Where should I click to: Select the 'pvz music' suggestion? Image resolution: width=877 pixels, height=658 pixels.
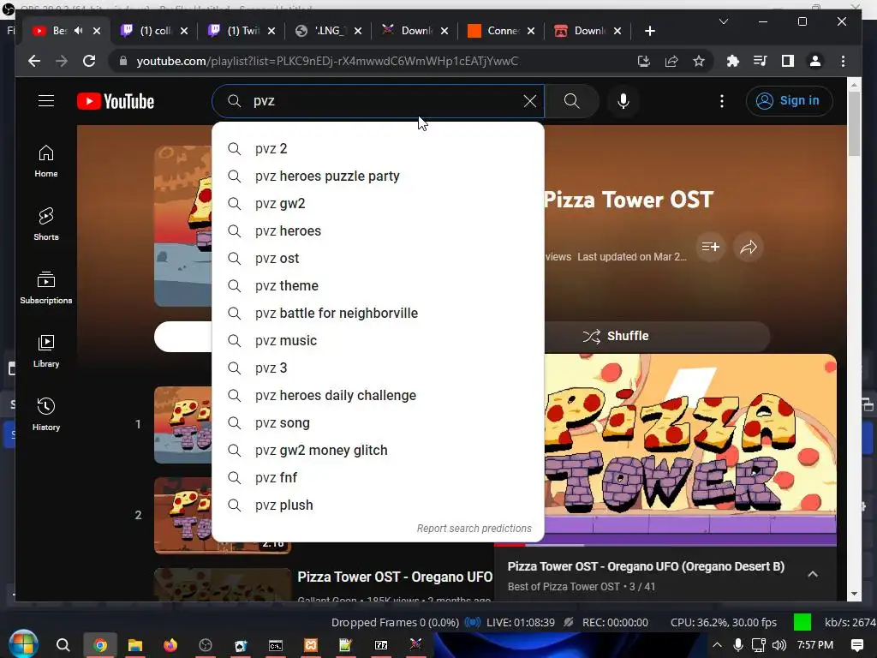[x=378, y=341]
